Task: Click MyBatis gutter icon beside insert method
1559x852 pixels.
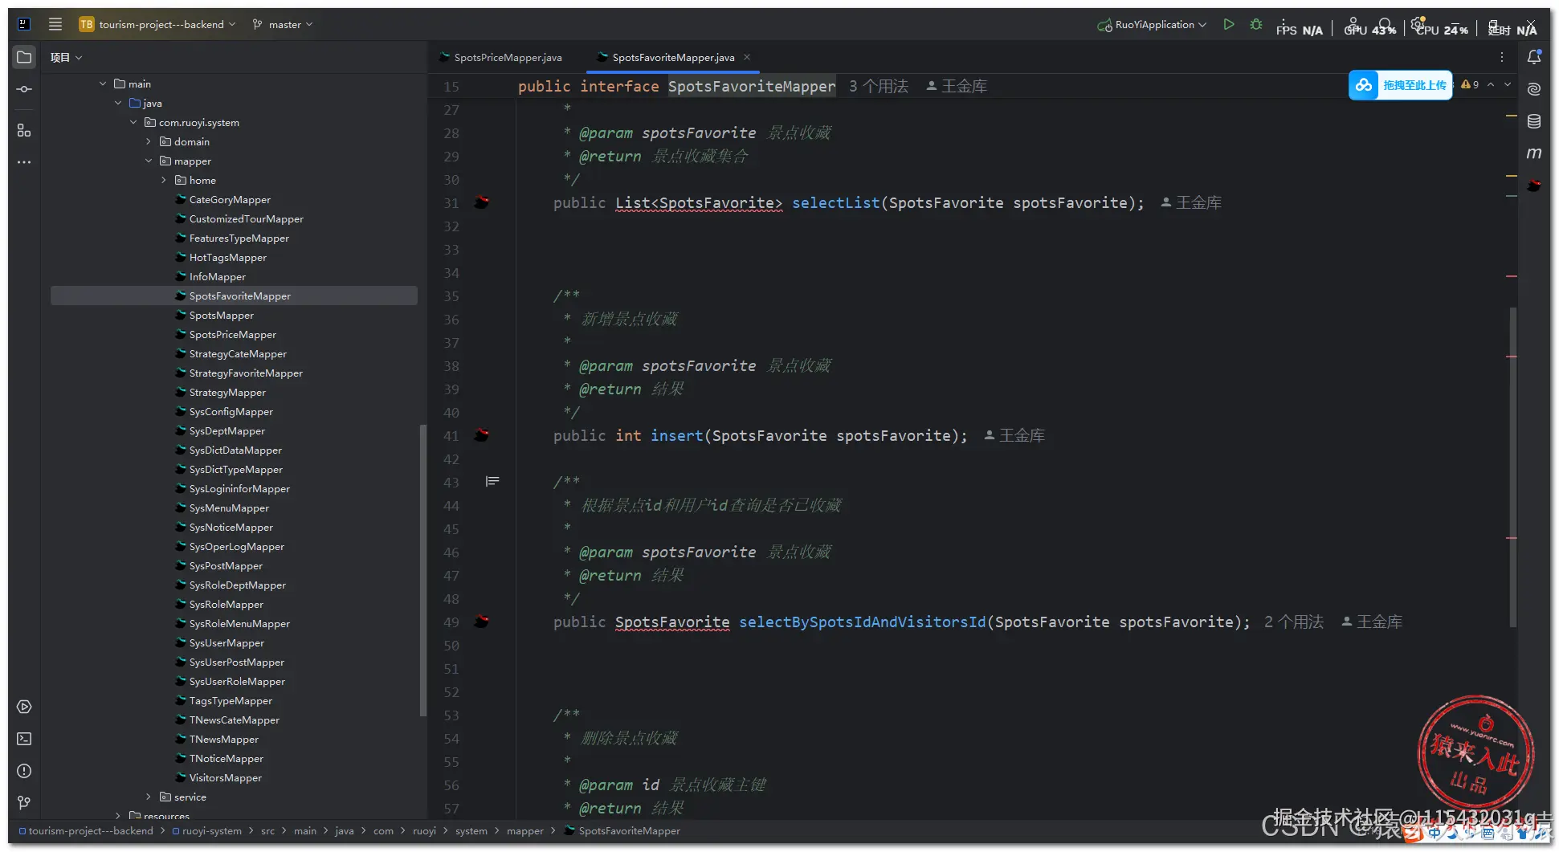Action: [482, 435]
